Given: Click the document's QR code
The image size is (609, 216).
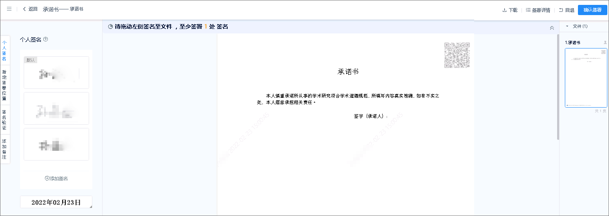Looking at the screenshot, I should point(457,55).
